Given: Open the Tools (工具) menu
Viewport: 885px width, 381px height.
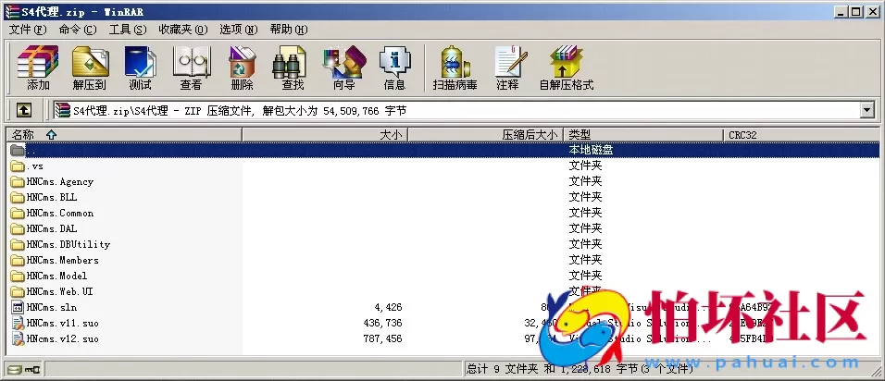Looking at the screenshot, I should pyautogui.click(x=128, y=30).
